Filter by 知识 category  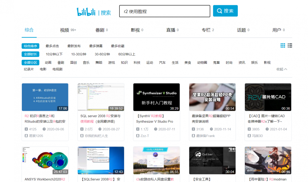coord(124,63)
